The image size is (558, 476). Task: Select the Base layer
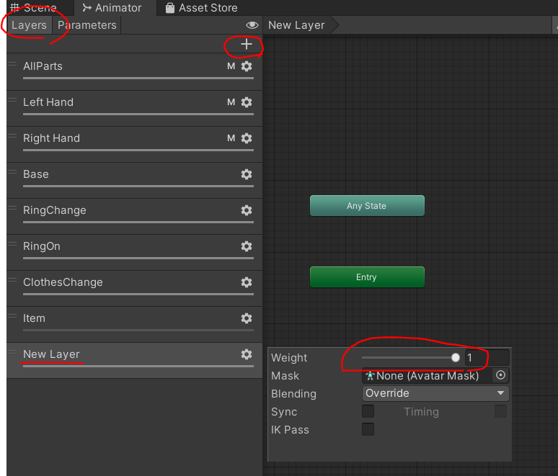pyautogui.click(x=135, y=180)
